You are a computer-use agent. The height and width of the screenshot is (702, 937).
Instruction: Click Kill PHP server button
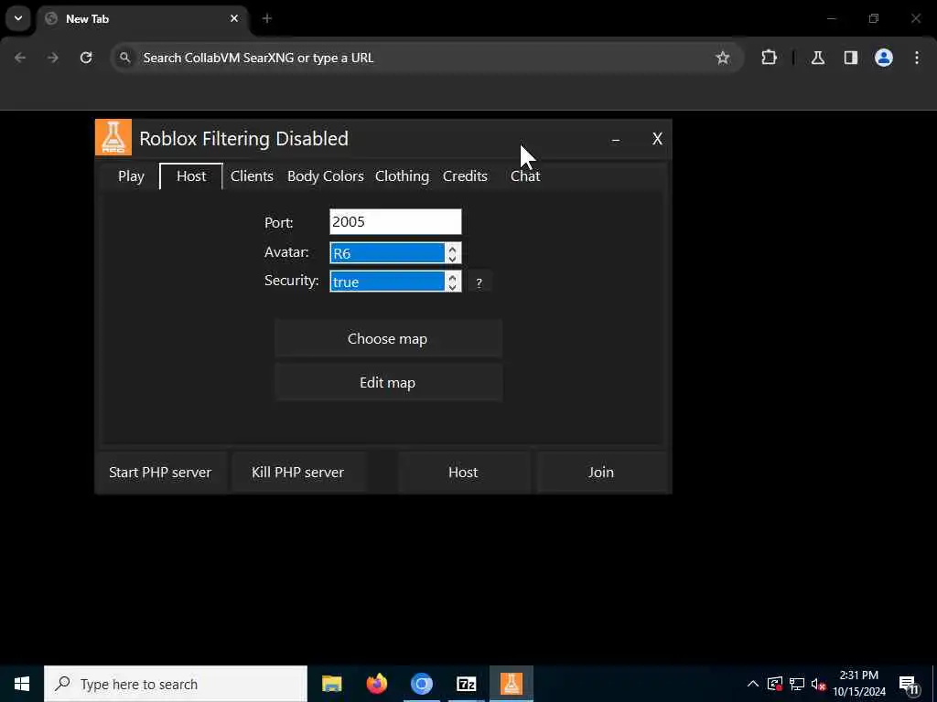coord(297,473)
